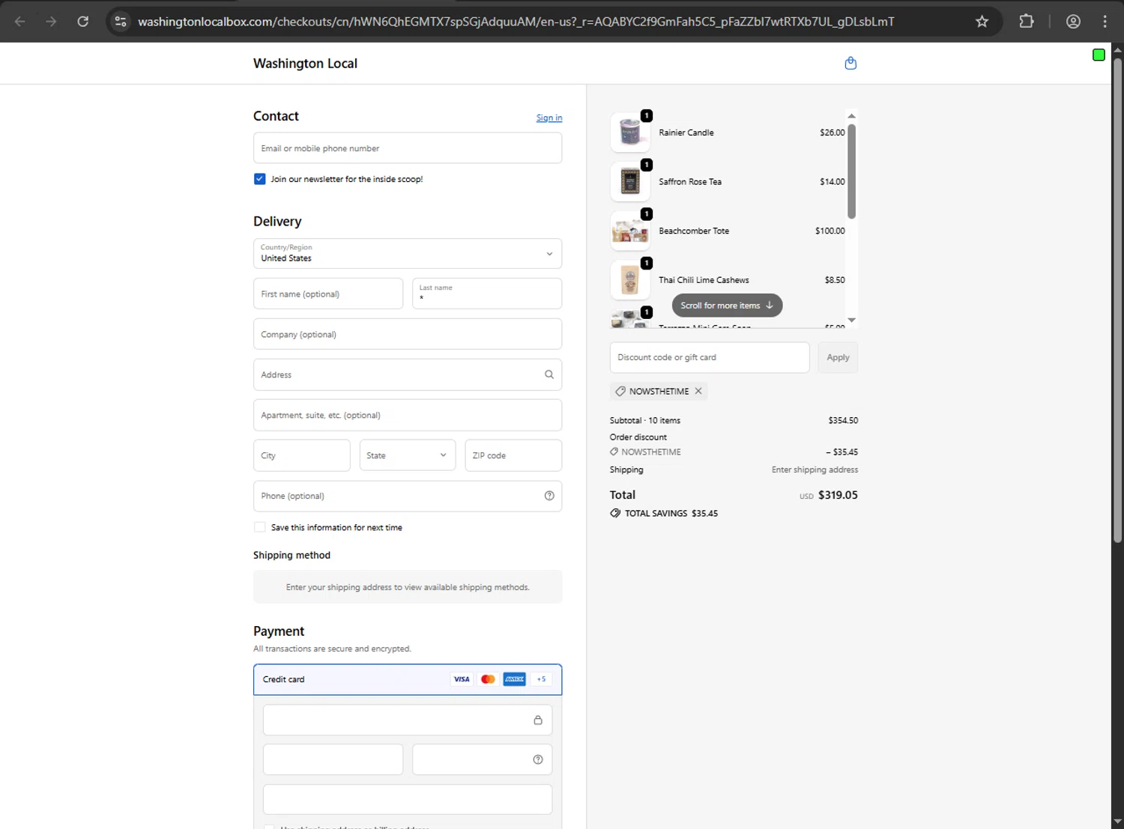Remove the NOWSTHETIME discount code
This screenshot has width=1124, height=829.
698,391
